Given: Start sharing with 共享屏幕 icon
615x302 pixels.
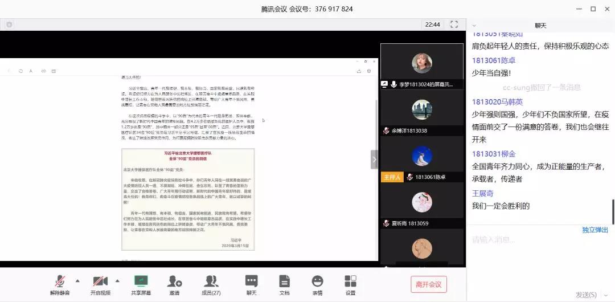Looking at the screenshot, I should point(140,284).
